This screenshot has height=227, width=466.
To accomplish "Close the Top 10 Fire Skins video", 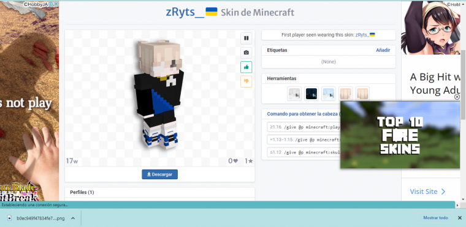I will [457, 97].
